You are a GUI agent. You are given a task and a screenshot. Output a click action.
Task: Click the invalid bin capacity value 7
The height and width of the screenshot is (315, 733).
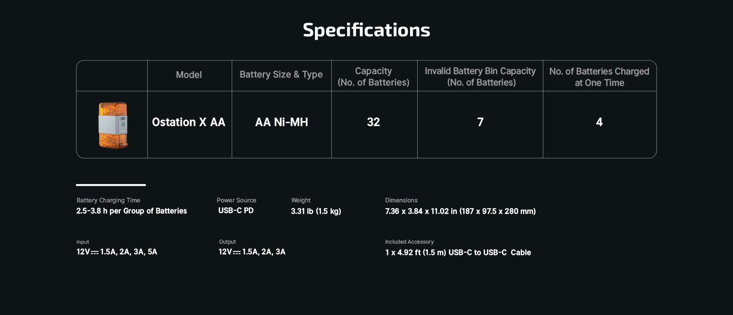[480, 122]
